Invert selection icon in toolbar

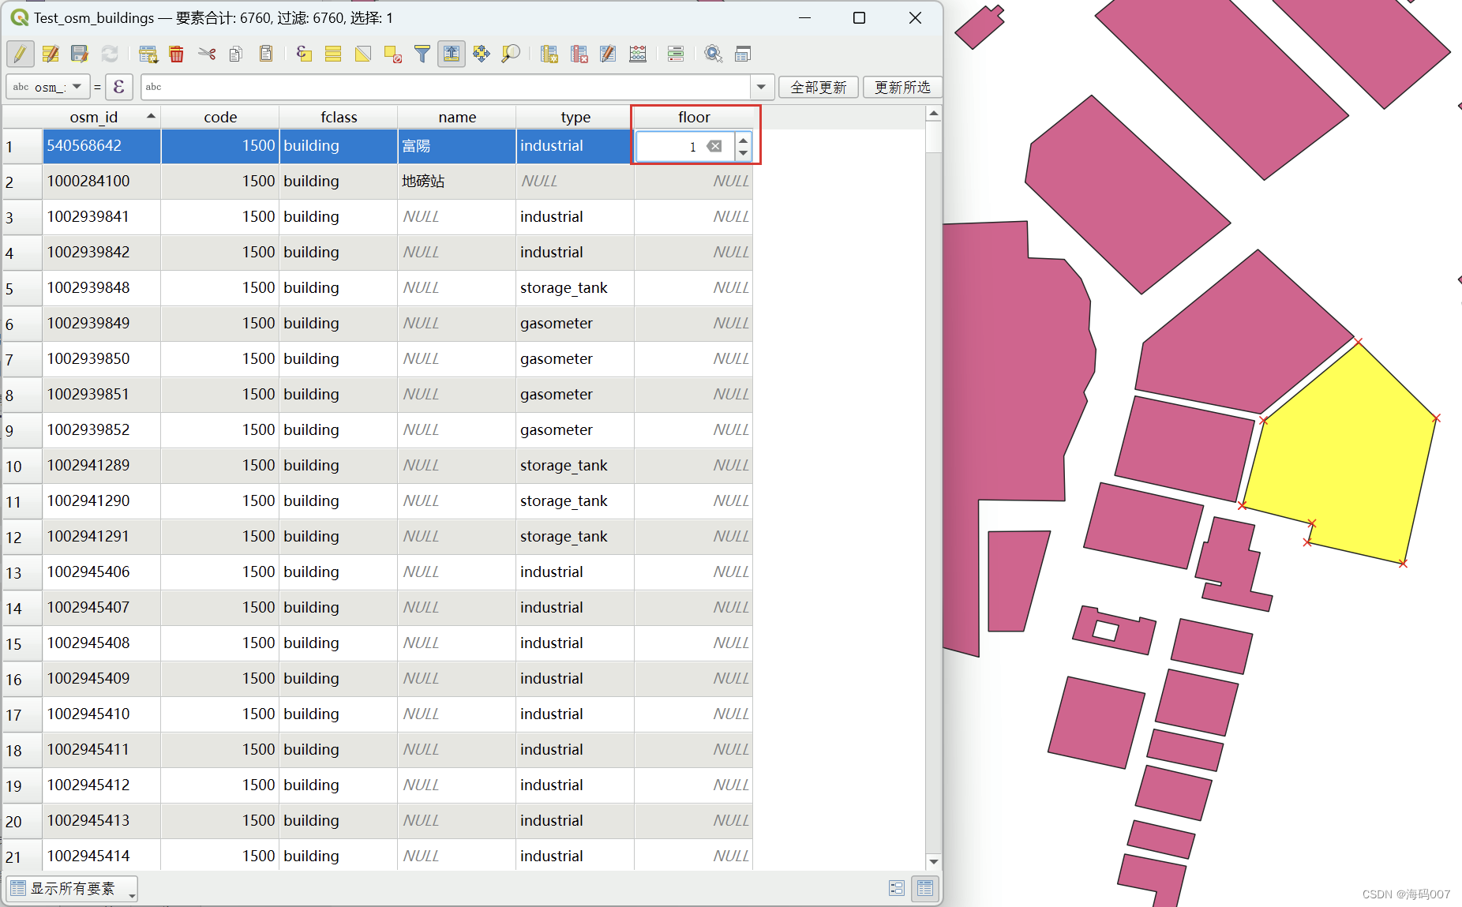coord(363,54)
